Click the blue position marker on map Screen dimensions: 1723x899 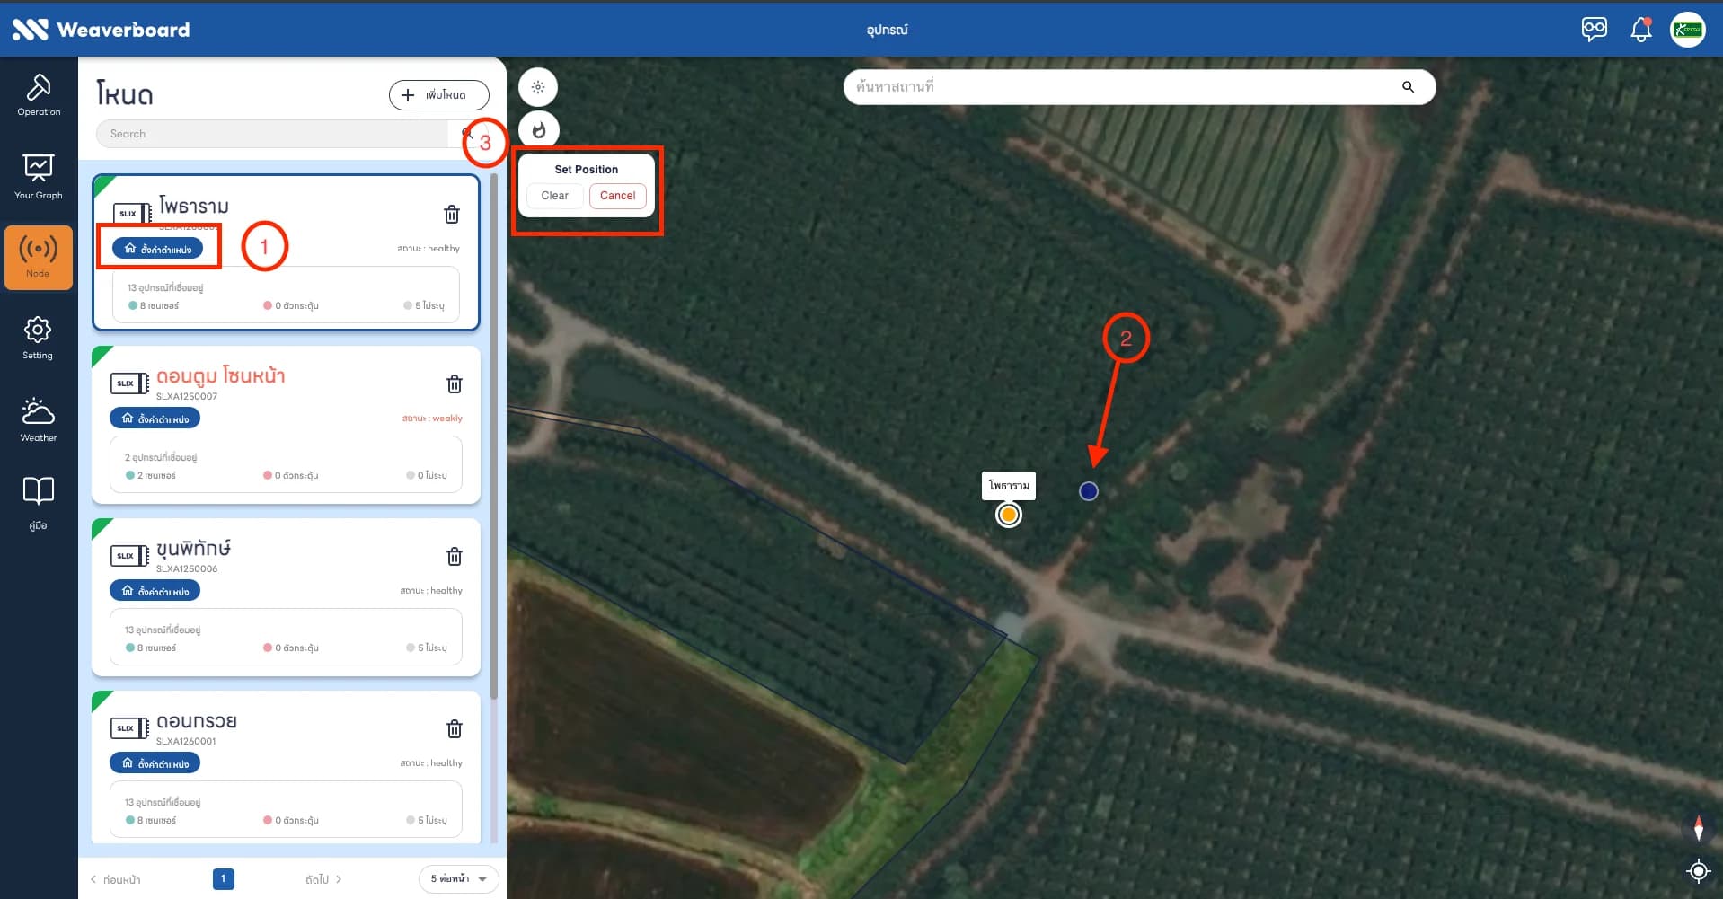coord(1089,491)
